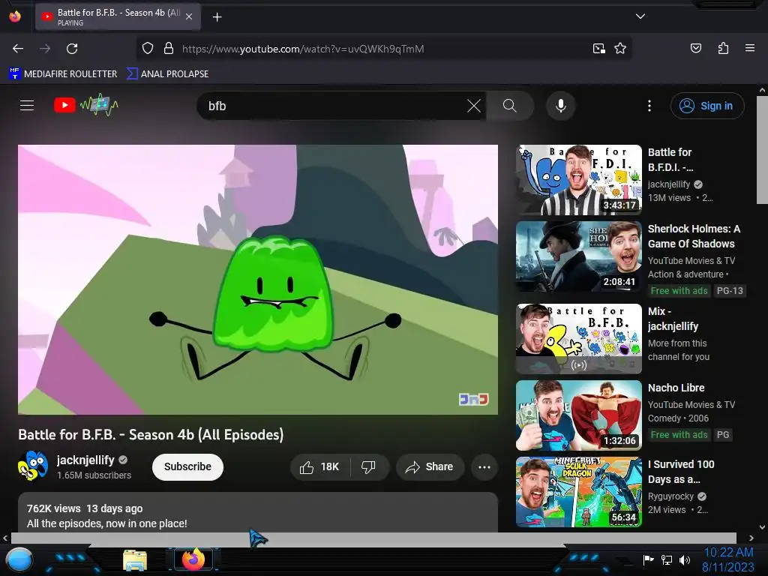768x576 pixels.
Task: Open jacknjellify channel name link
Action: (x=85, y=460)
